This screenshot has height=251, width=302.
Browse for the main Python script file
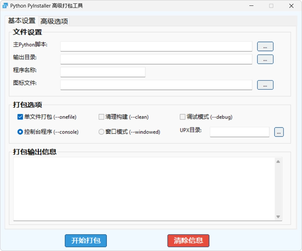tap(265, 47)
